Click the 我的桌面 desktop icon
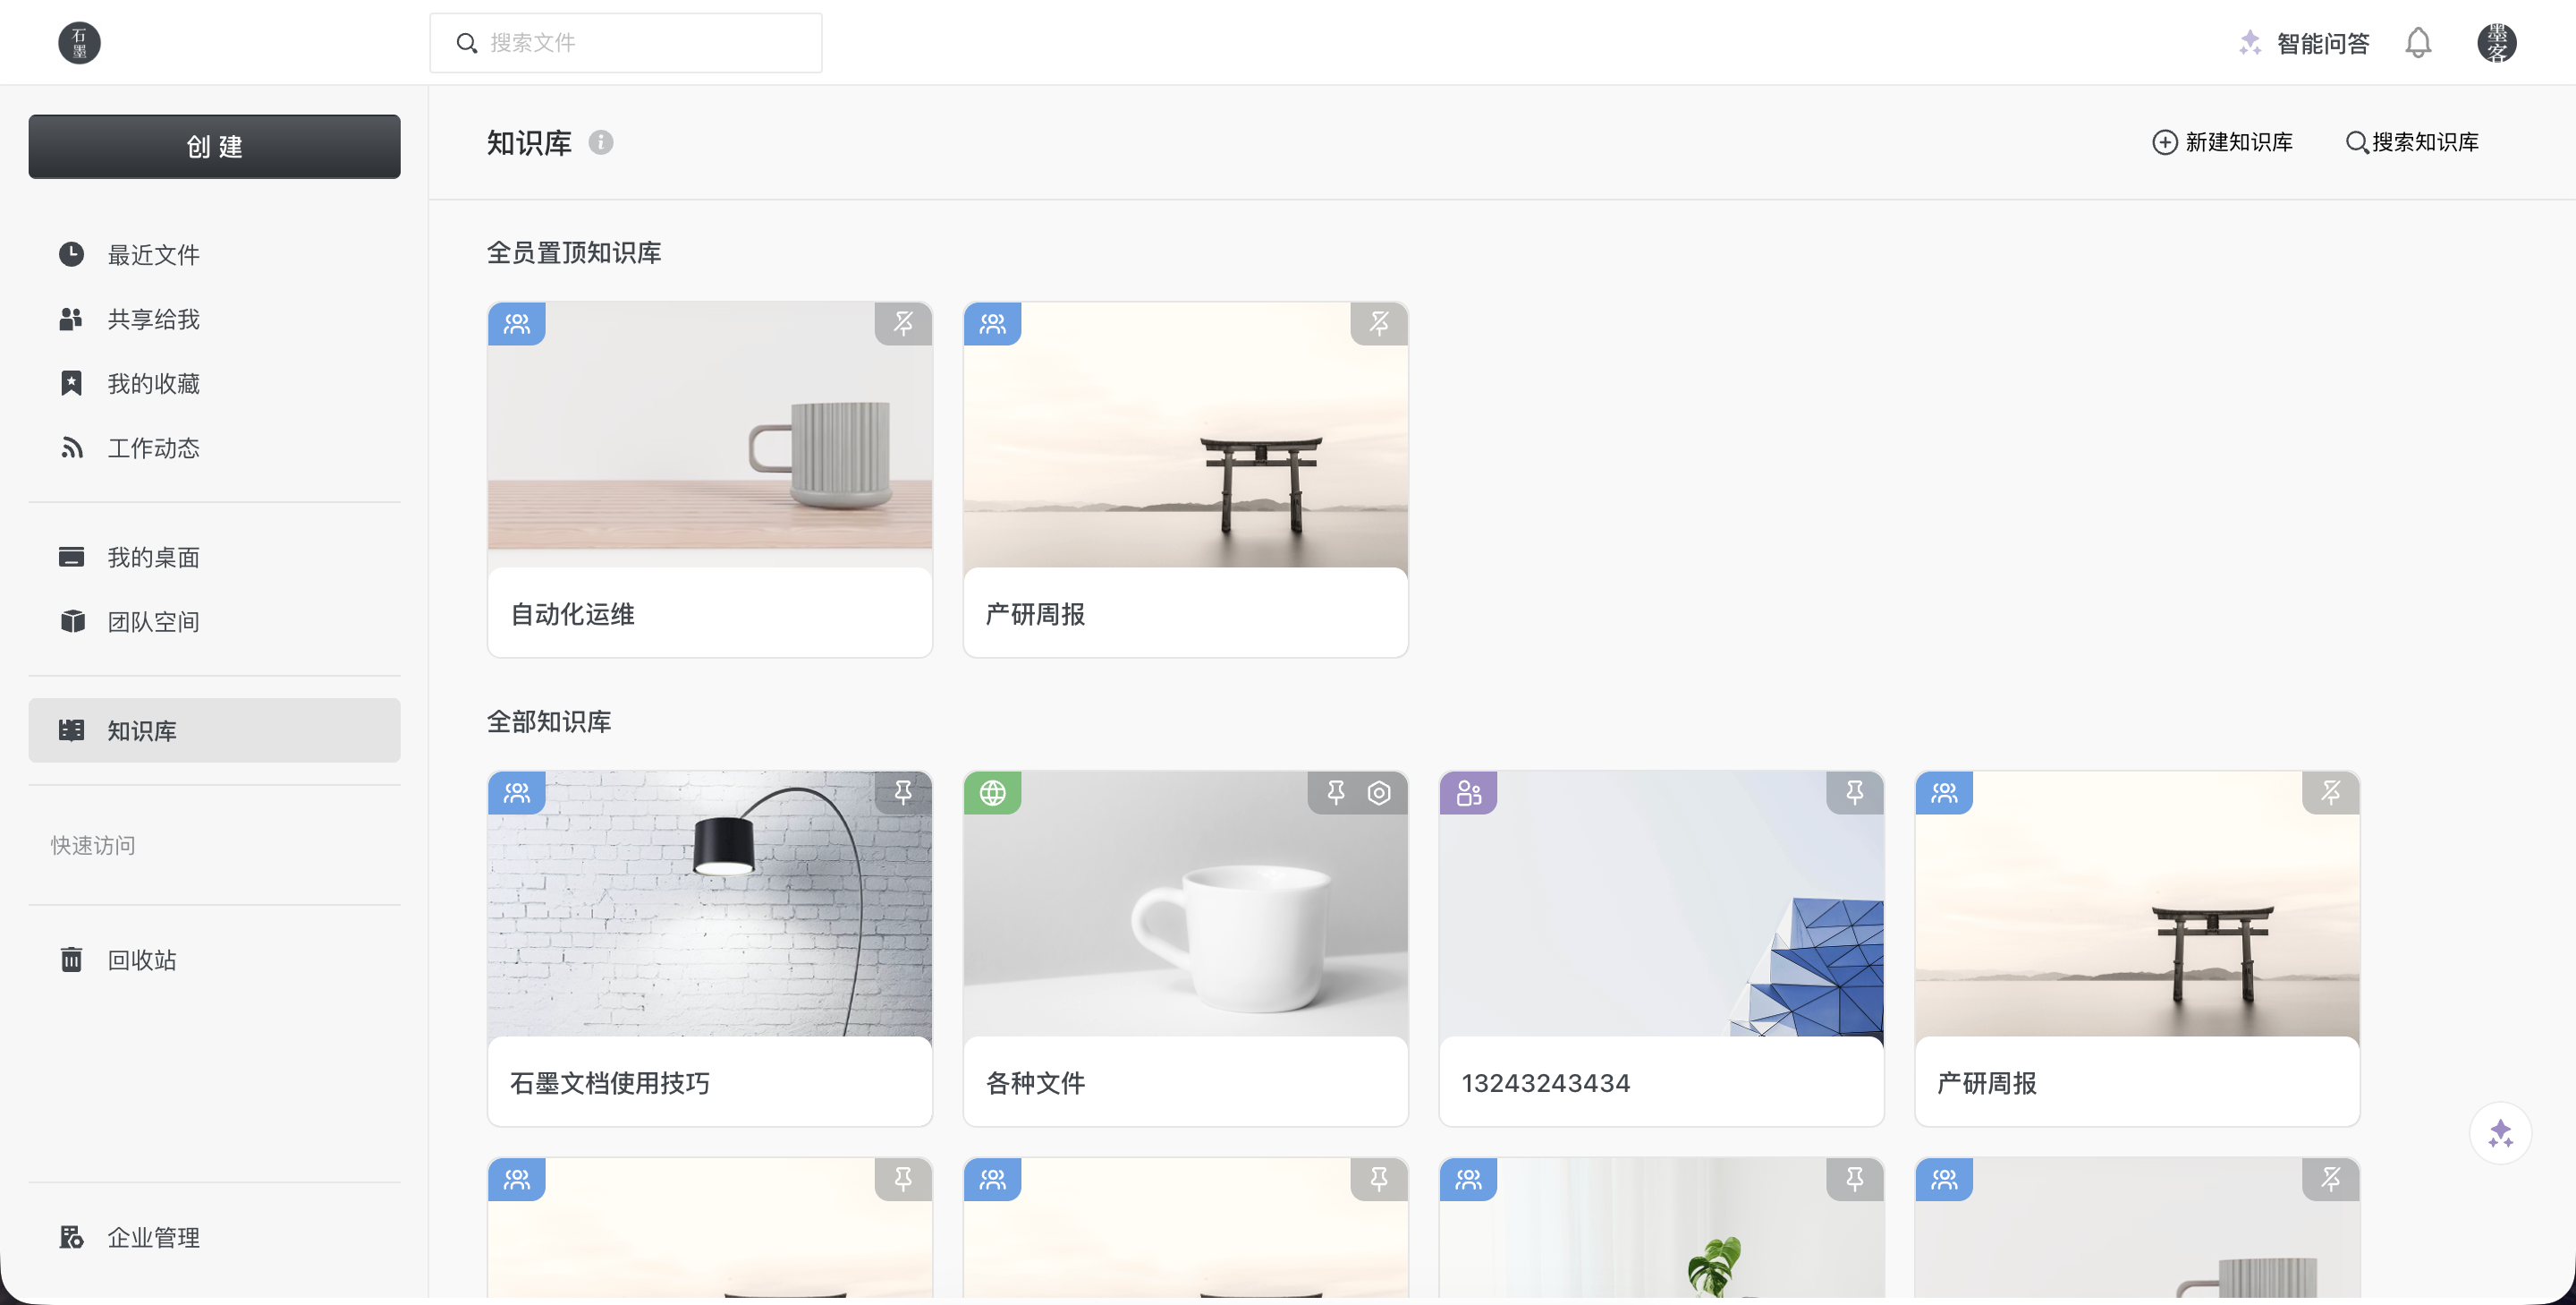The image size is (2576, 1305). (71, 557)
